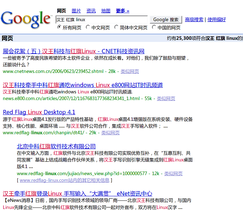Click 类似网页 for the news.e800.com.cn result
The width and height of the screenshot is (243, 210).
tap(166, 98)
